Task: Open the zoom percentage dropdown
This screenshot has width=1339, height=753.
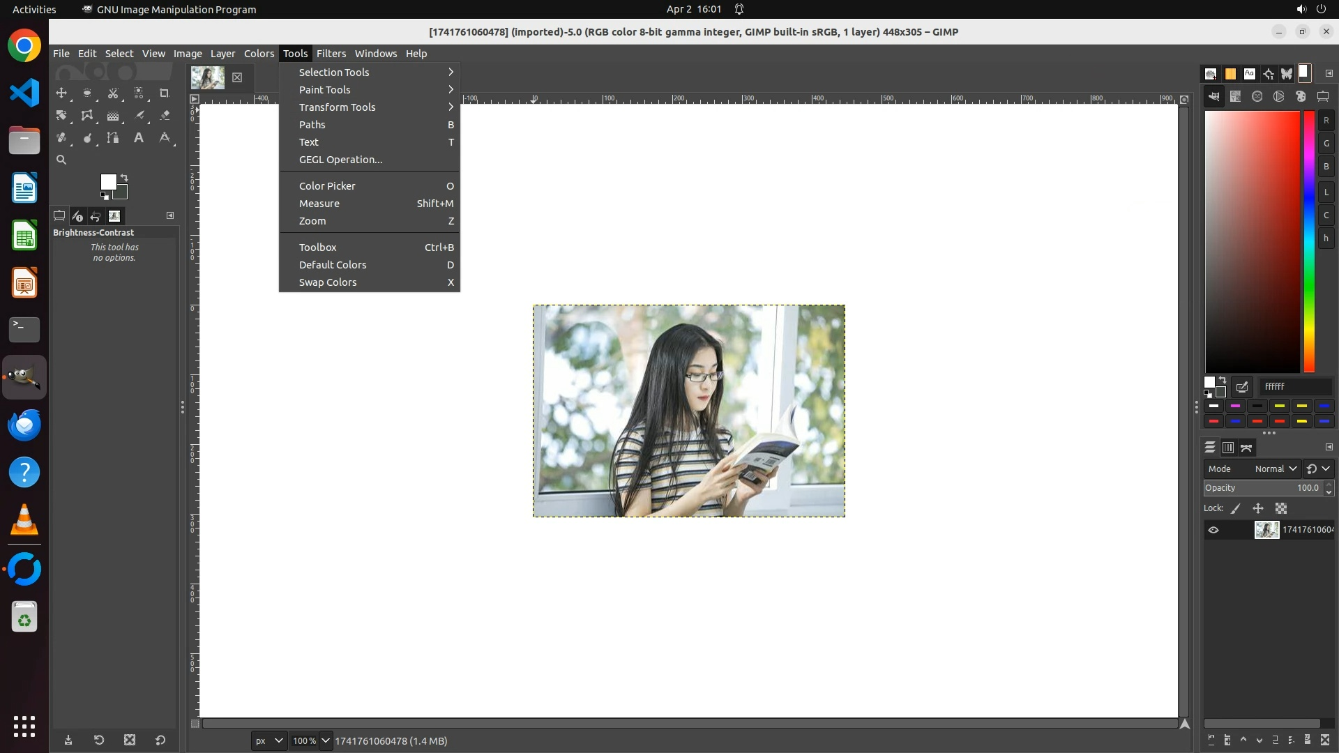Action: (x=325, y=740)
